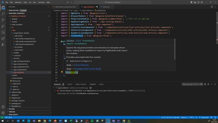Open the Azure view in activity bar

coord(3,44)
